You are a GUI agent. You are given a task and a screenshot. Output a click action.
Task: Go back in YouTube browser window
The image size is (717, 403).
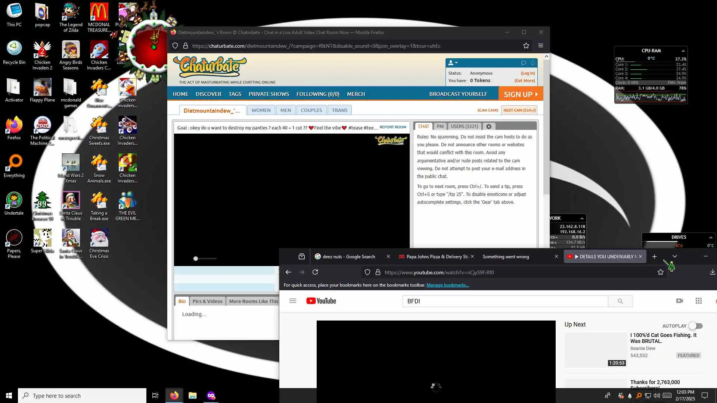pos(288,272)
